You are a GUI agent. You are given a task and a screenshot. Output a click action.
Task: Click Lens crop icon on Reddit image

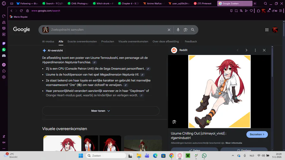coord(174,122)
